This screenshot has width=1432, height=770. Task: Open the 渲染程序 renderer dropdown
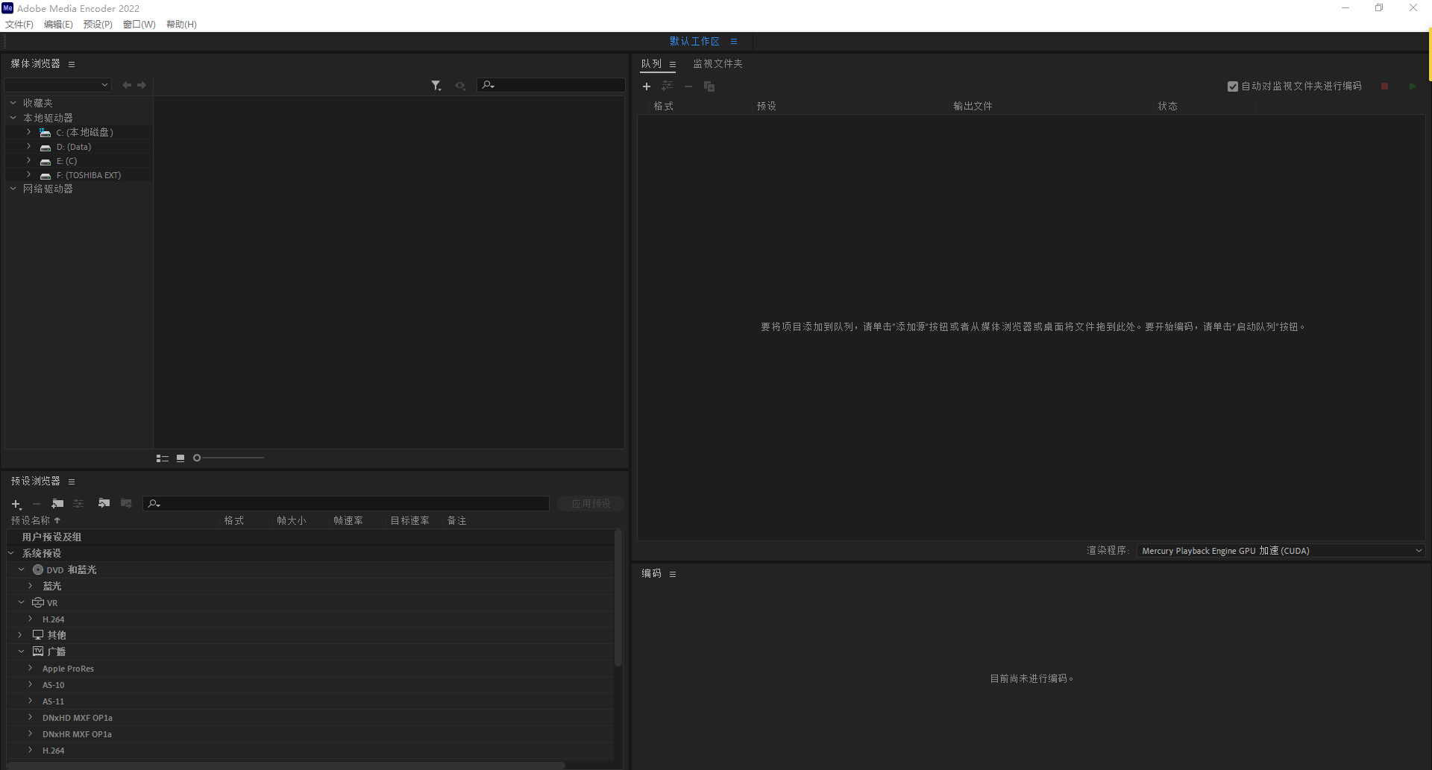coord(1281,551)
